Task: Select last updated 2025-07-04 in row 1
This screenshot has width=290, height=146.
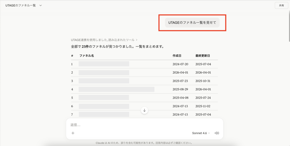Action: click(203, 64)
